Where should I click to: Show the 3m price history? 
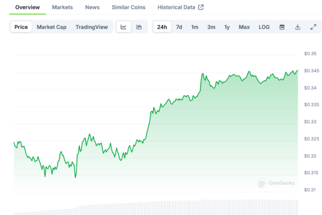click(x=211, y=27)
